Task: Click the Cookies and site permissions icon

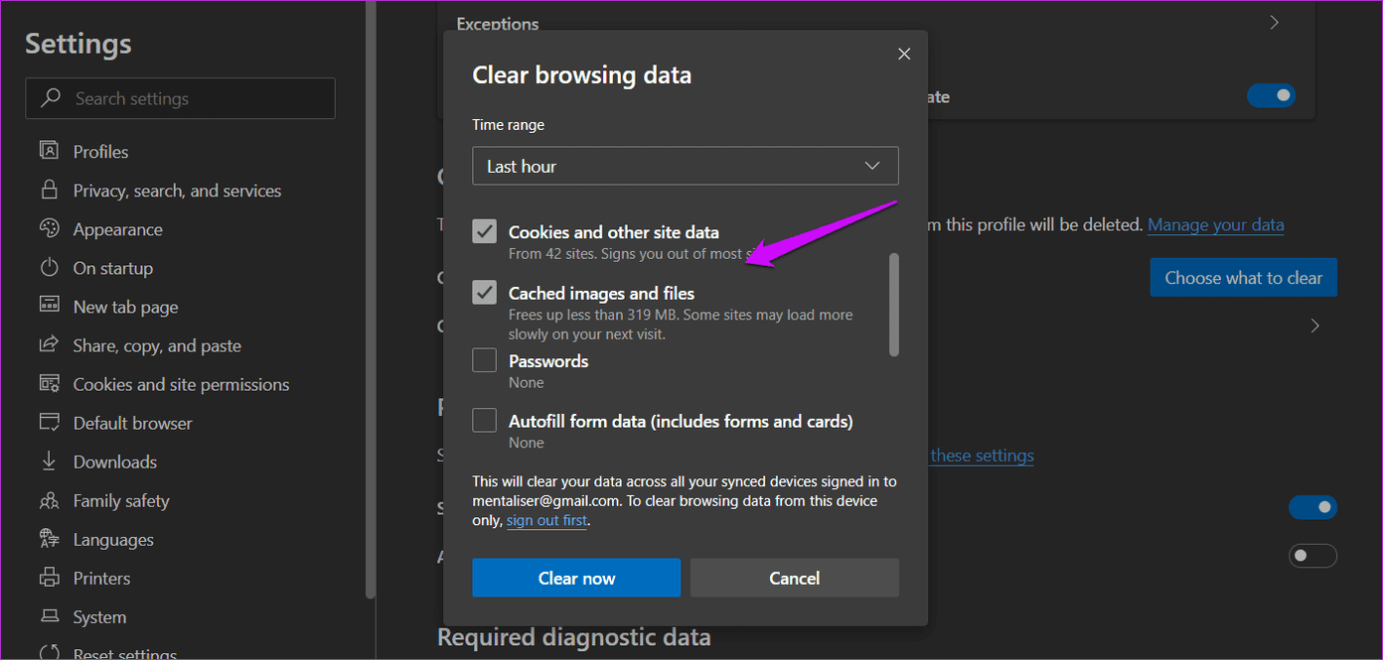Action: coord(49,383)
